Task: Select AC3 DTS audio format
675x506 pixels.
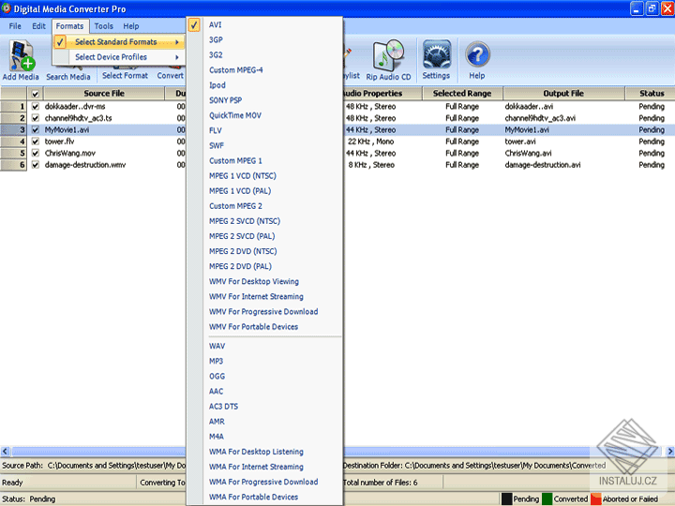Action: [x=264, y=406]
